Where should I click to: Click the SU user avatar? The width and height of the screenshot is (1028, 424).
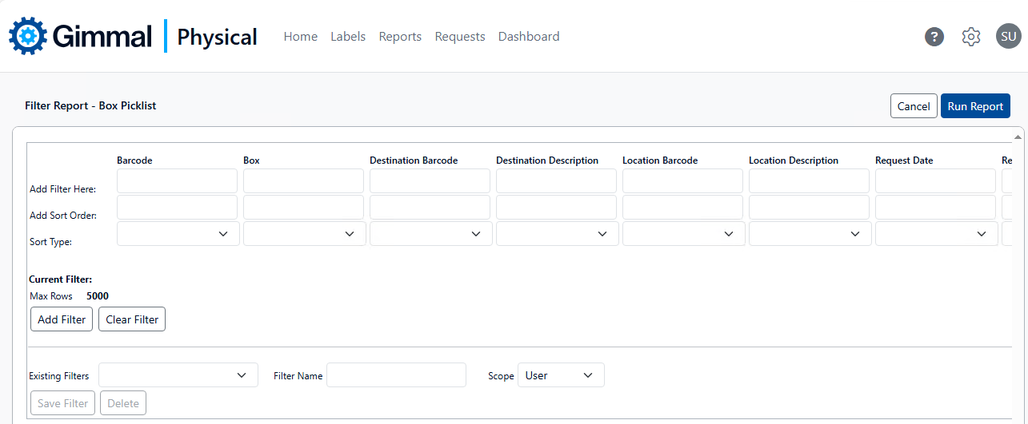click(1008, 37)
